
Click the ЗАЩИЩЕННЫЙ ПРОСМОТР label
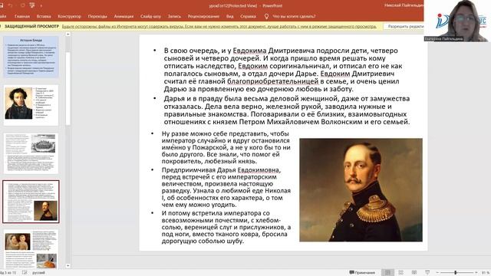coord(31,27)
